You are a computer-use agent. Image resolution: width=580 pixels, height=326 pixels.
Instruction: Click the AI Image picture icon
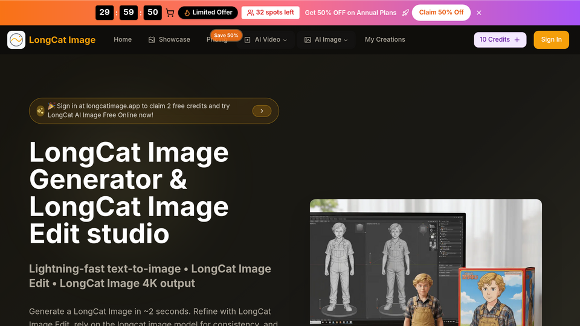308,40
